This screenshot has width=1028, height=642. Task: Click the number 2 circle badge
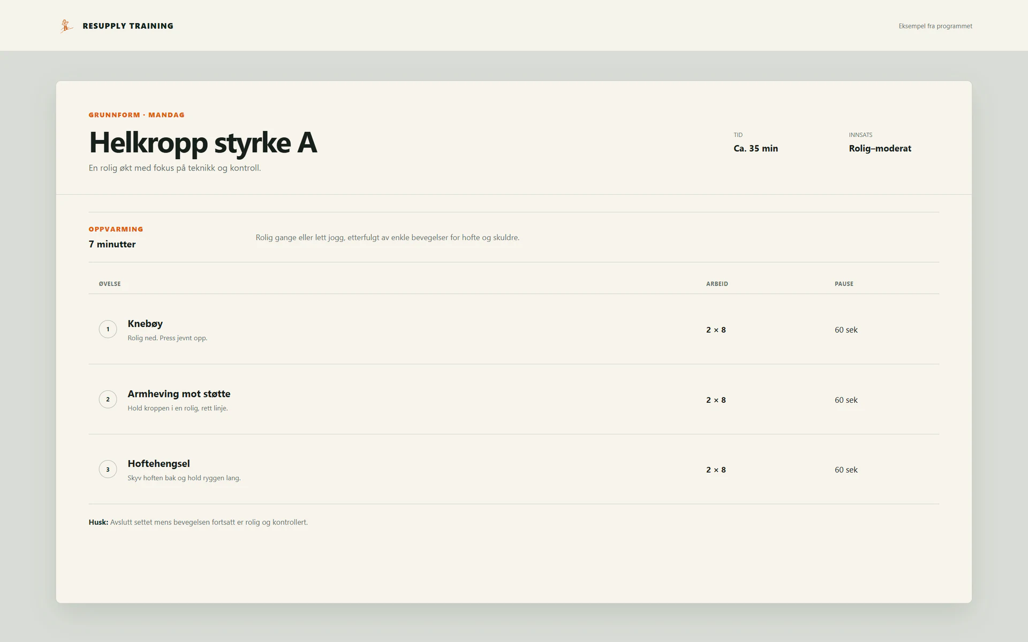[108, 399]
